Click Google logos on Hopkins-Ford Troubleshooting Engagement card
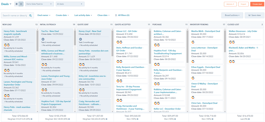265x122 pixels. point(157,64)
